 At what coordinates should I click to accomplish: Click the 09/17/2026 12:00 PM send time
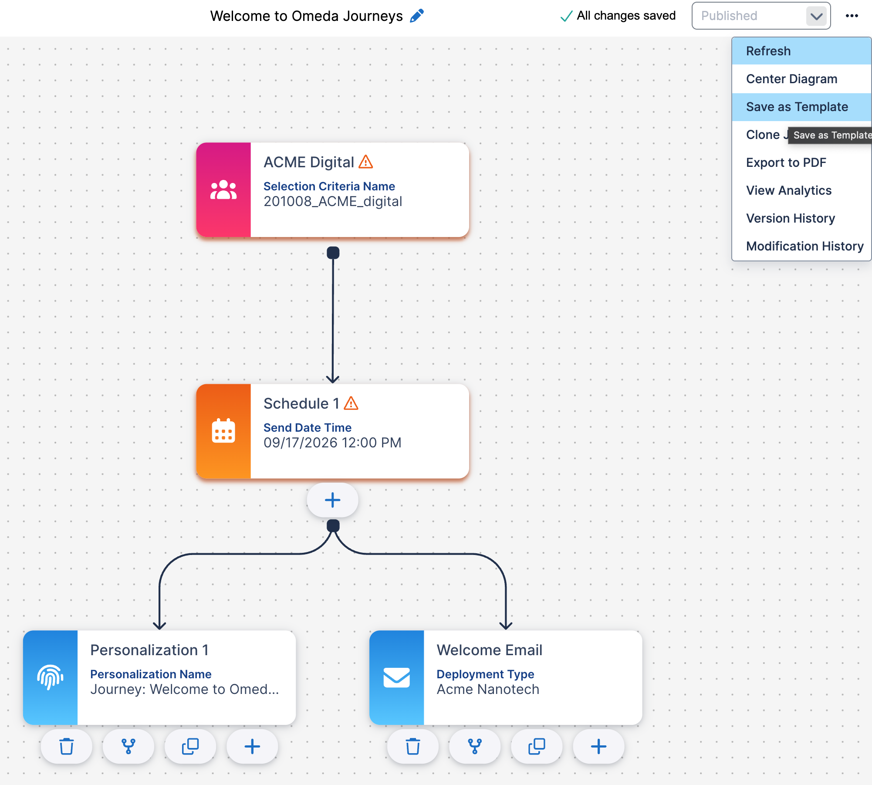332,443
